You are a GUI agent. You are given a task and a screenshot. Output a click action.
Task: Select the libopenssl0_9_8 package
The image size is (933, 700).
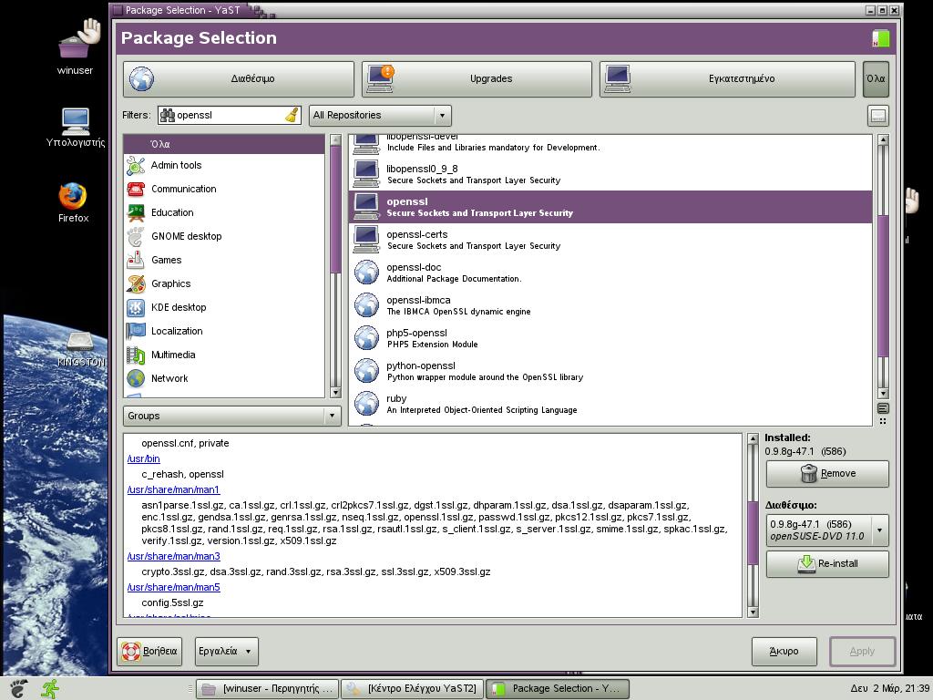[610, 174]
